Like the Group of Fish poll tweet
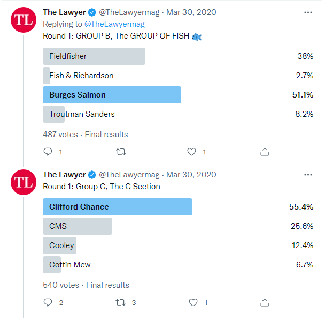The width and height of the screenshot is (333, 320). pos(192,152)
